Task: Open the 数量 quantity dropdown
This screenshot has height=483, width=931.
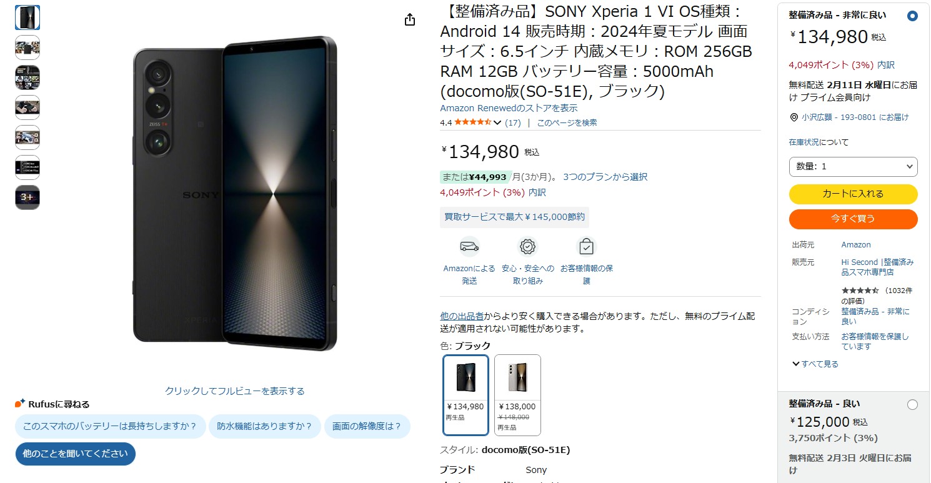Action: tap(854, 167)
